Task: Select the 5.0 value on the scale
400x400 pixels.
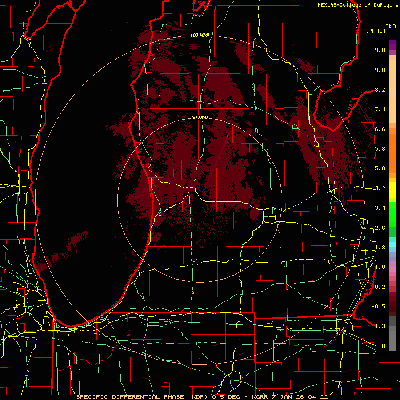Action: 380,168
